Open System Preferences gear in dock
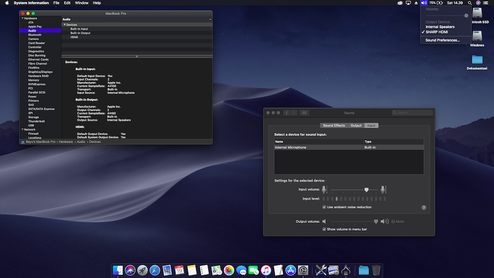Image resolution: width=494 pixels, height=278 pixels. coord(303,270)
